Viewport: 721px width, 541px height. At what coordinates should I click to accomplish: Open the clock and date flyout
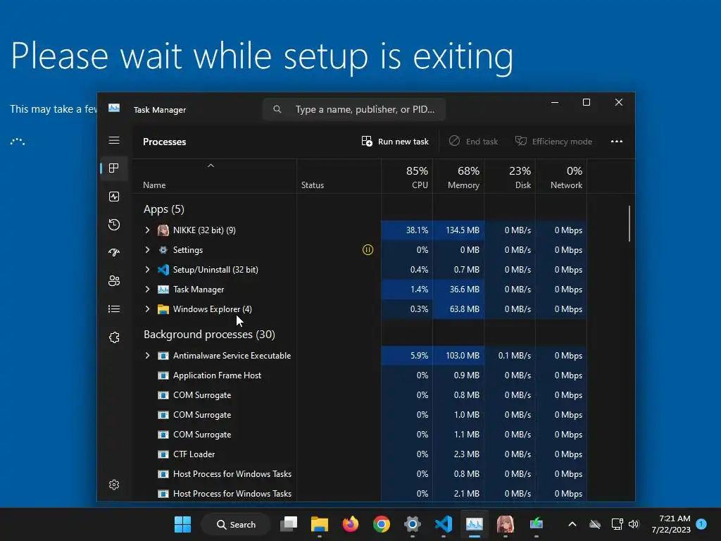(671, 524)
